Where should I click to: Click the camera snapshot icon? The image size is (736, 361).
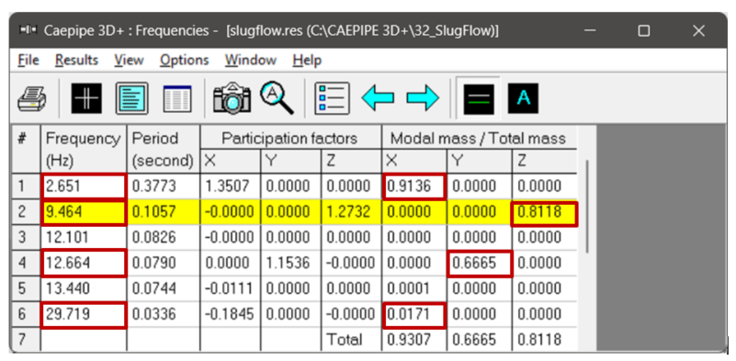pyautogui.click(x=232, y=98)
